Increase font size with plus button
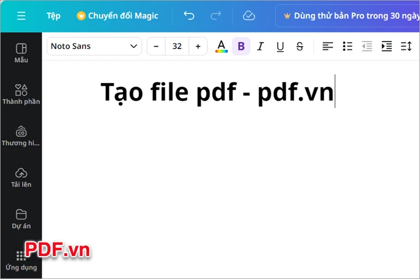 click(x=198, y=46)
